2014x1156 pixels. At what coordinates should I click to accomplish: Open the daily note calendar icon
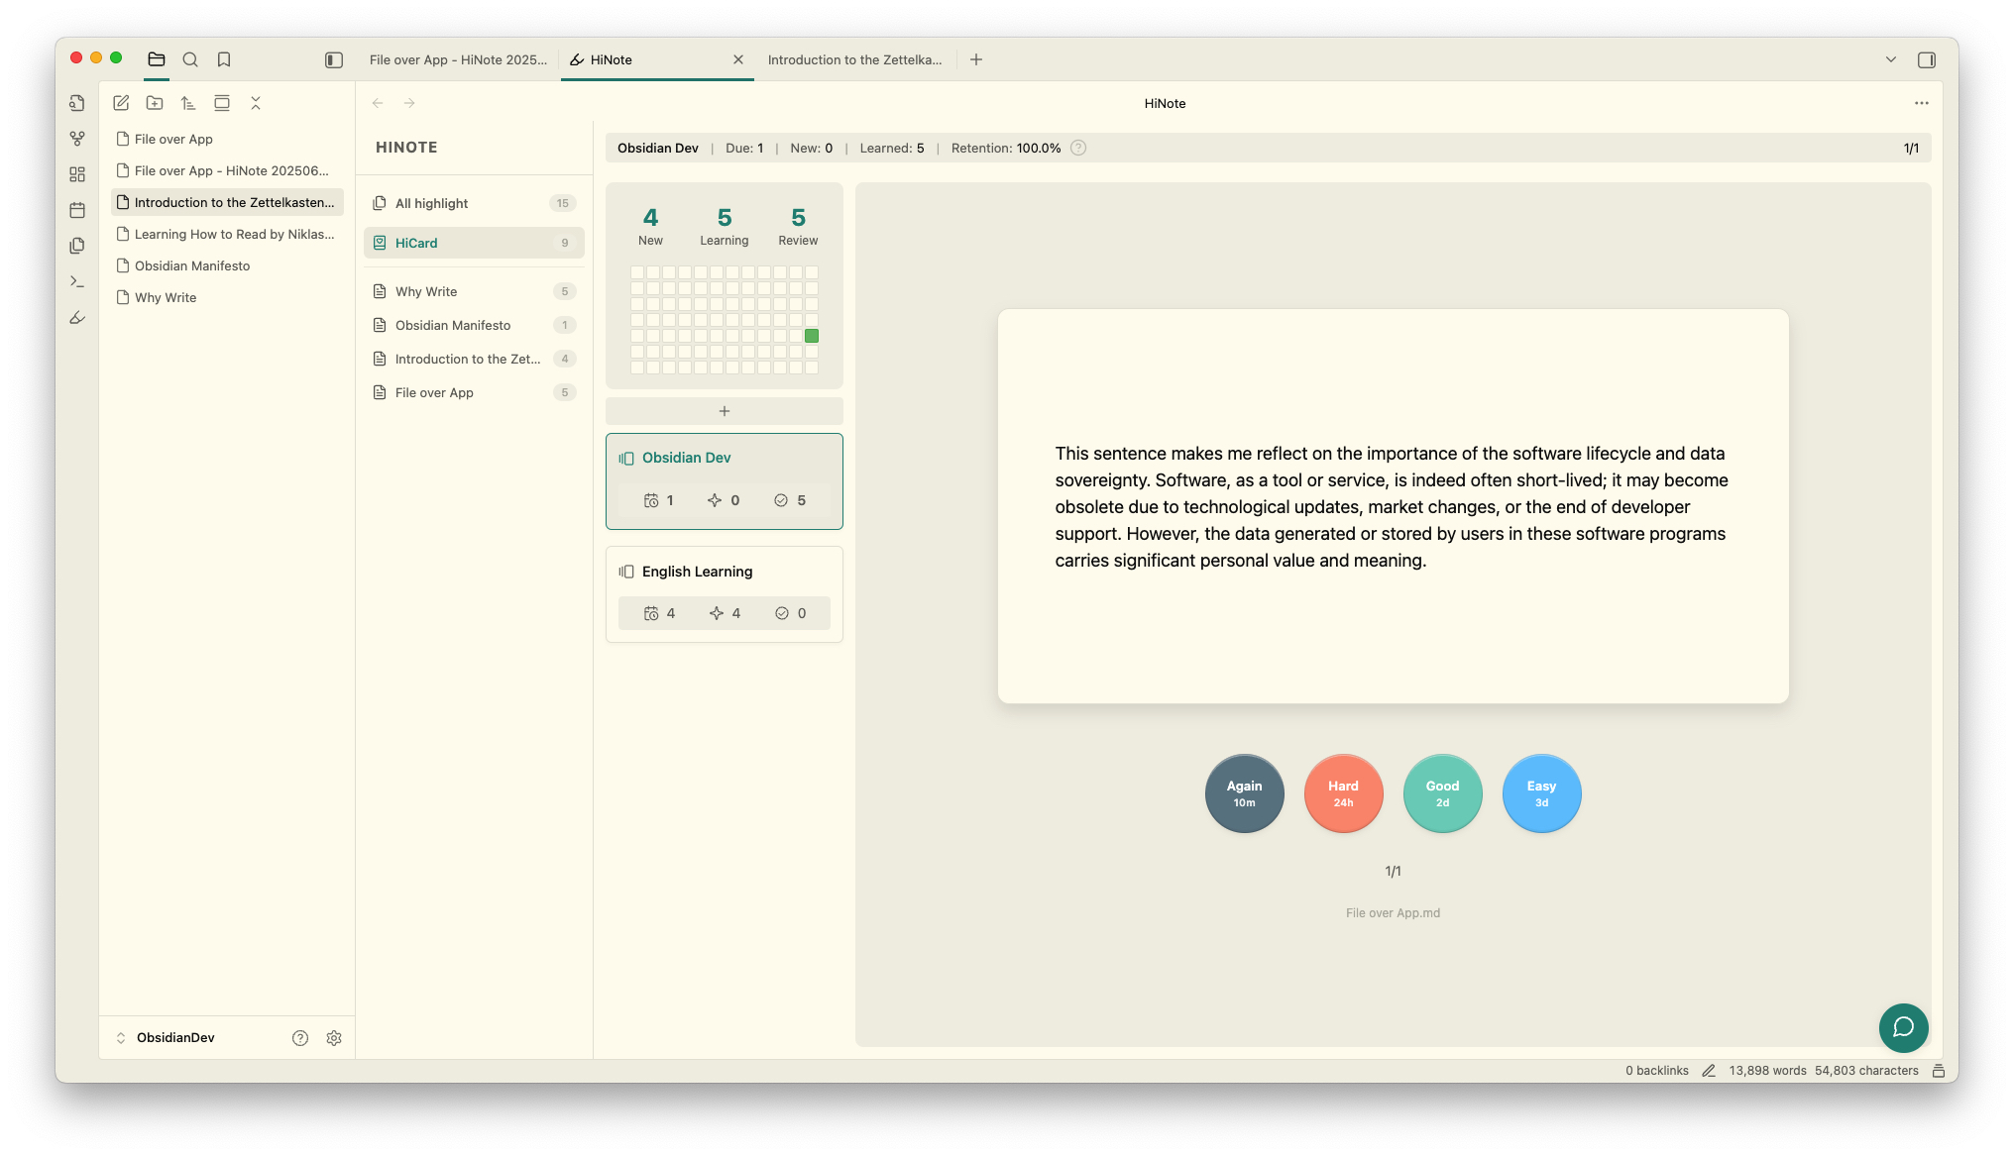(77, 210)
